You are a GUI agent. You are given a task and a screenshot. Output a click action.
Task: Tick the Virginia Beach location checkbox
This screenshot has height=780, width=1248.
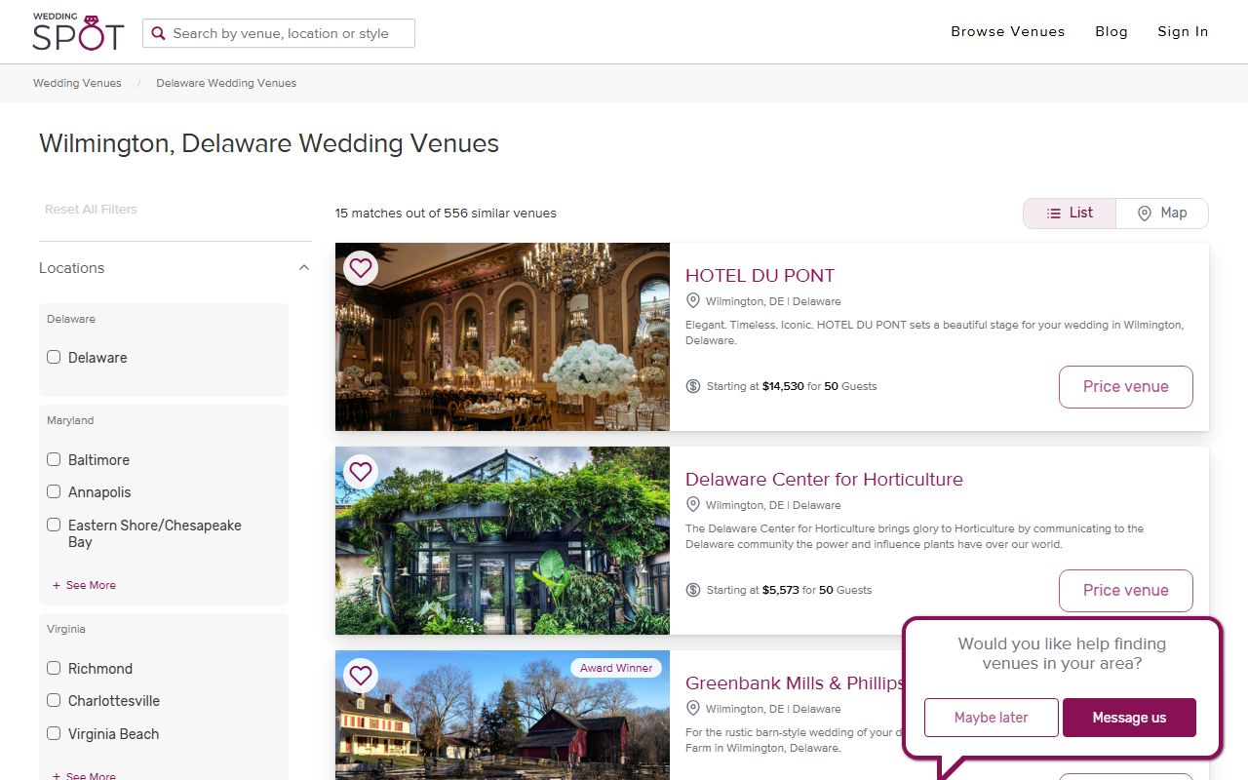click(54, 733)
